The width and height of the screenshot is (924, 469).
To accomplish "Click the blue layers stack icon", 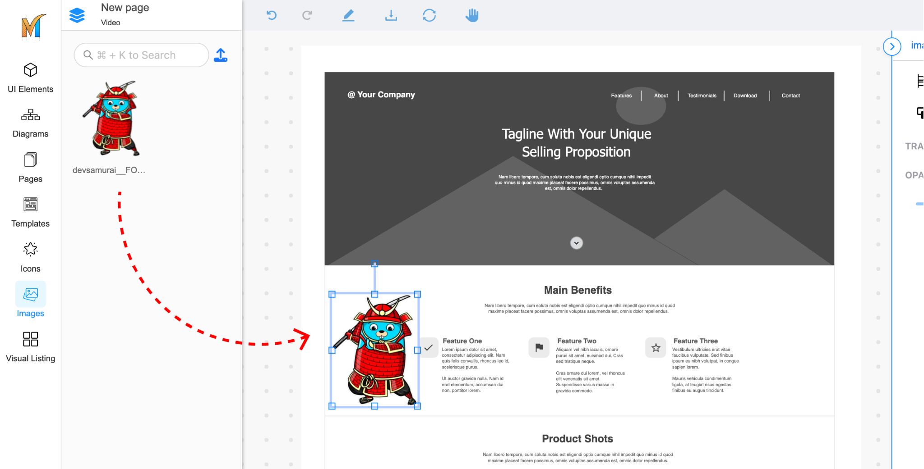I will (x=77, y=15).
